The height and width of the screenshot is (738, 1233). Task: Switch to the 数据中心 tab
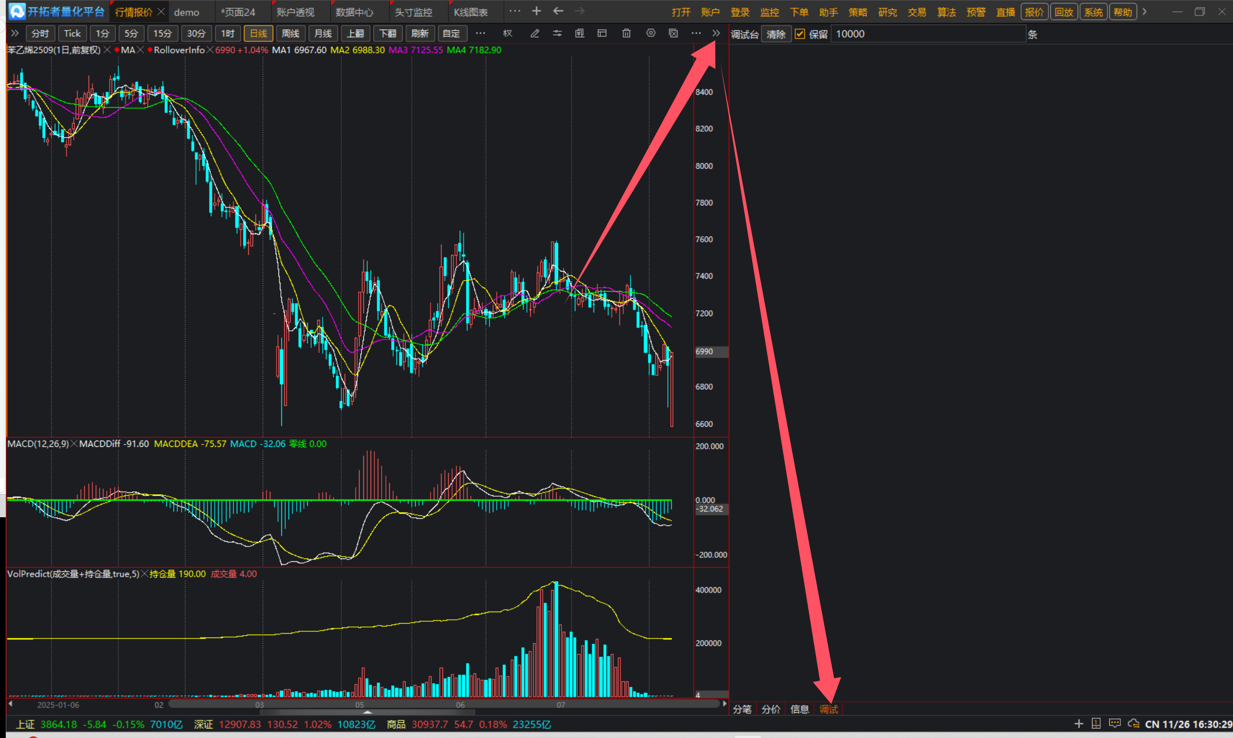pos(354,12)
